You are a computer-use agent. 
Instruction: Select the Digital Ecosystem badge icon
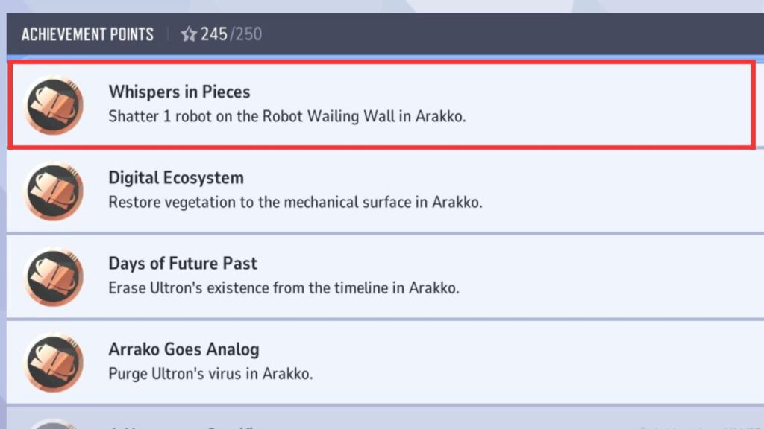pos(54,191)
